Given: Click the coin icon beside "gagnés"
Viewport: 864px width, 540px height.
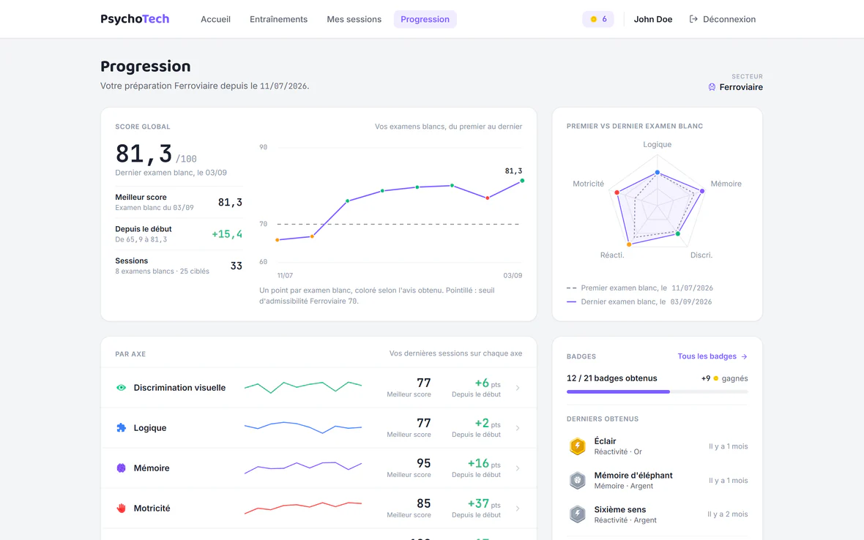Looking at the screenshot, I should pos(716,378).
